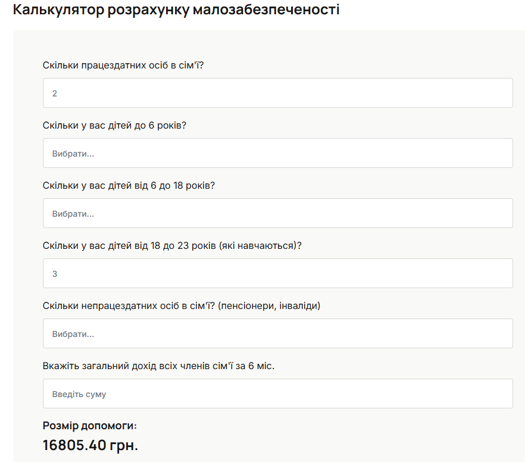Click the 'Вибрати...' placeholder under children 6–18 років
The height and width of the screenshot is (462, 525).
[x=73, y=214]
